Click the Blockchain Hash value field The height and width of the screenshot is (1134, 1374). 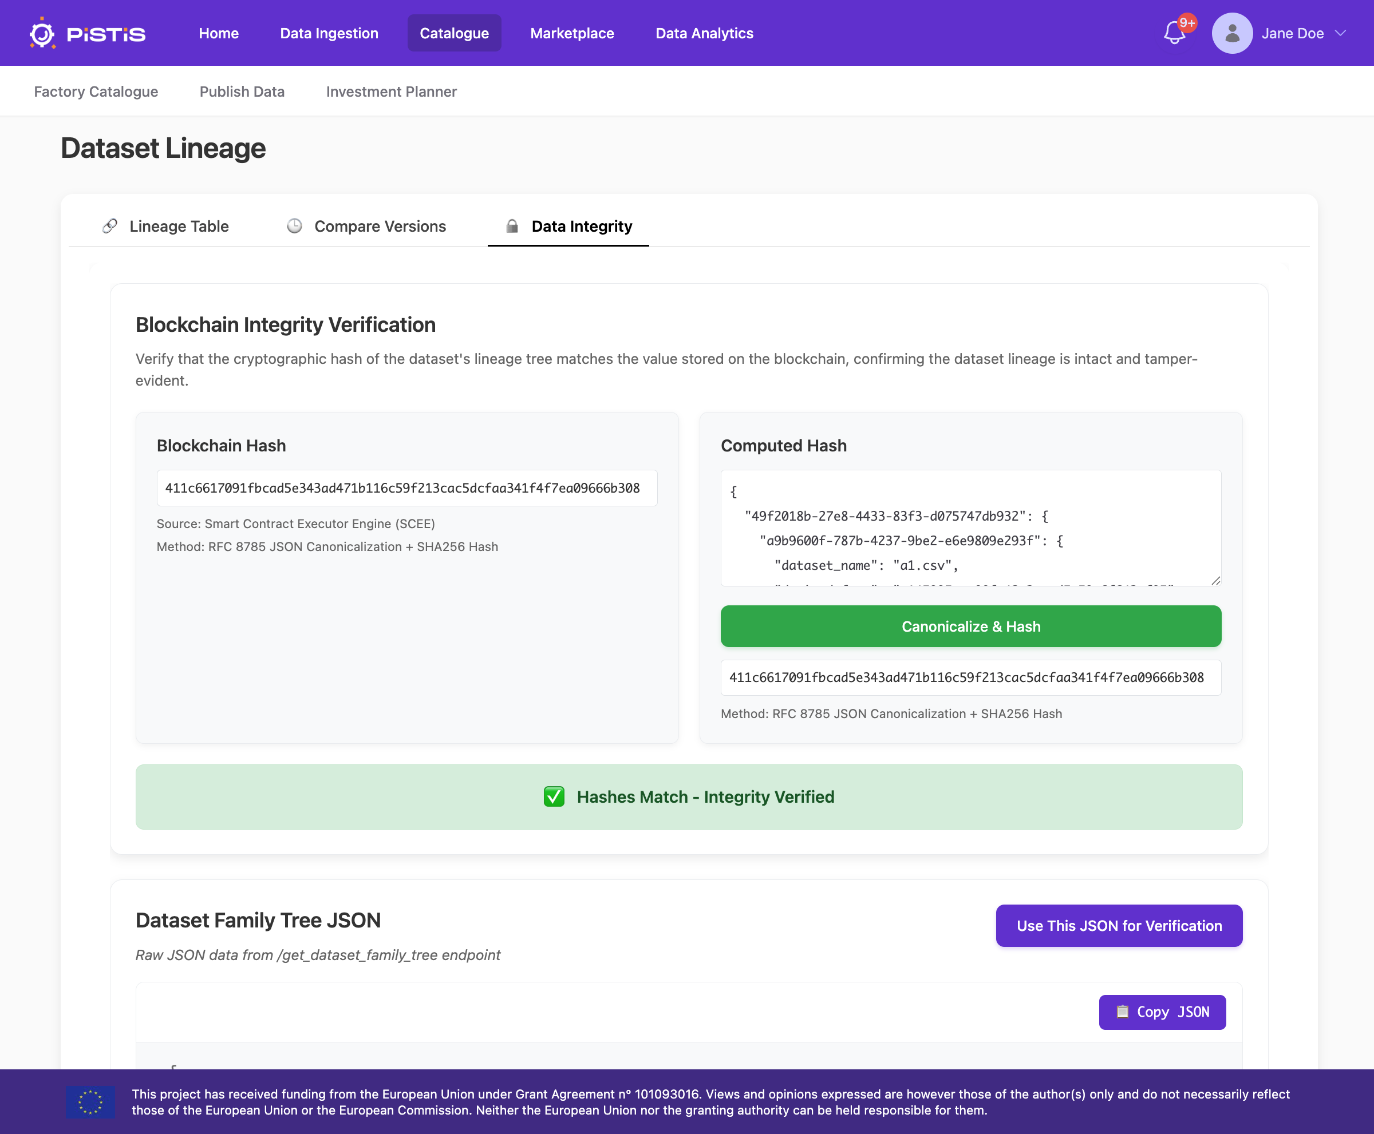click(x=406, y=488)
